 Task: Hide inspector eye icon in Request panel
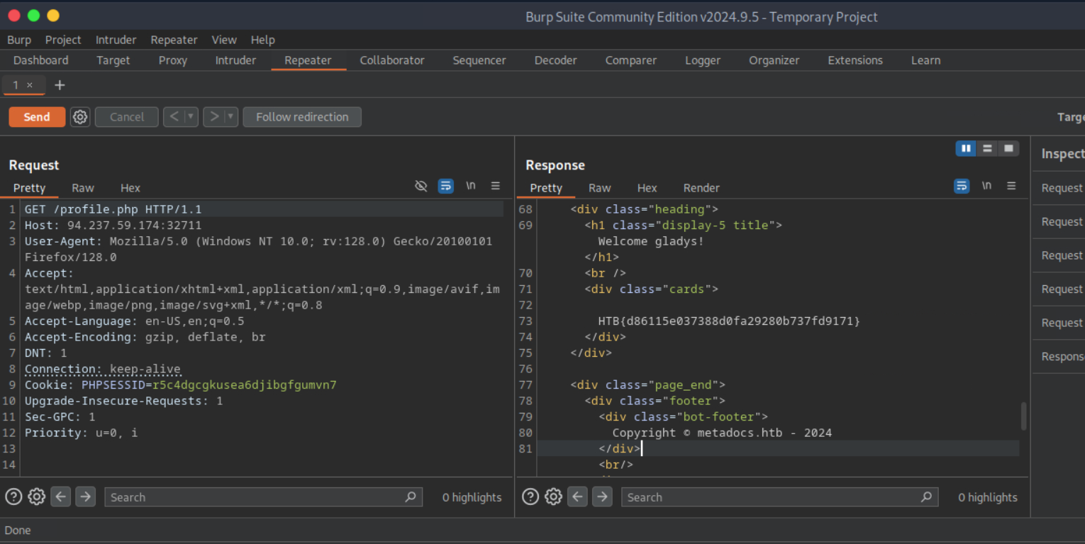click(x=421, y=186)
